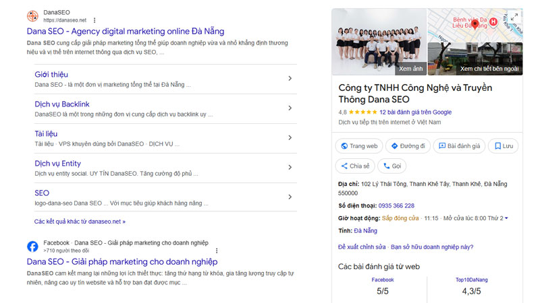The image size is (540, 303).
Task: Open Dana SEO Agency digital marketing title
Action: pyautogui.click(x=126, y=31)
